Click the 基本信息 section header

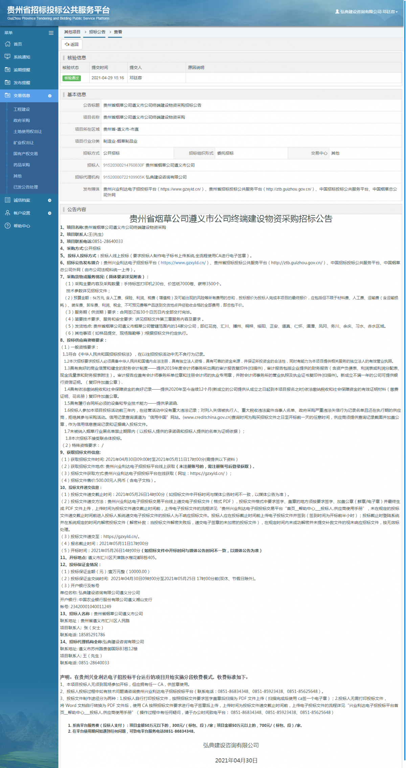(x=77, y=95)
